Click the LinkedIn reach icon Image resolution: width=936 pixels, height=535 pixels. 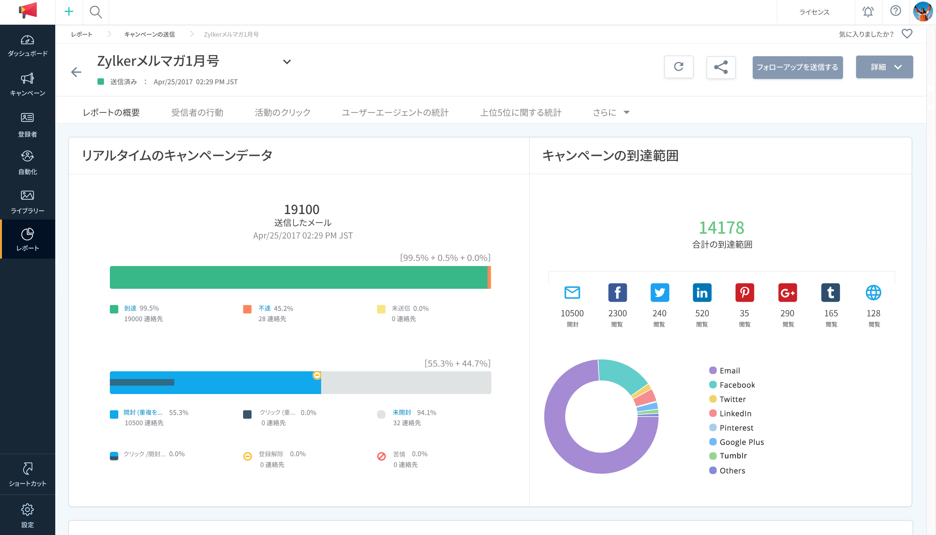pyautogui.click(x=702, y=292)
